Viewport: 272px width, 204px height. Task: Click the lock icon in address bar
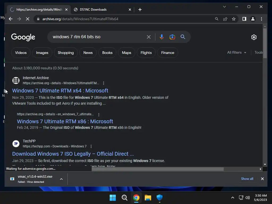pos(38,19)
